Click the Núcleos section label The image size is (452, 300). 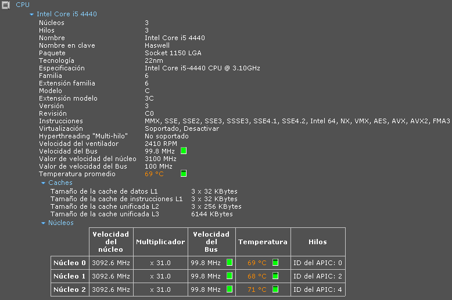[x=61, y=223]
